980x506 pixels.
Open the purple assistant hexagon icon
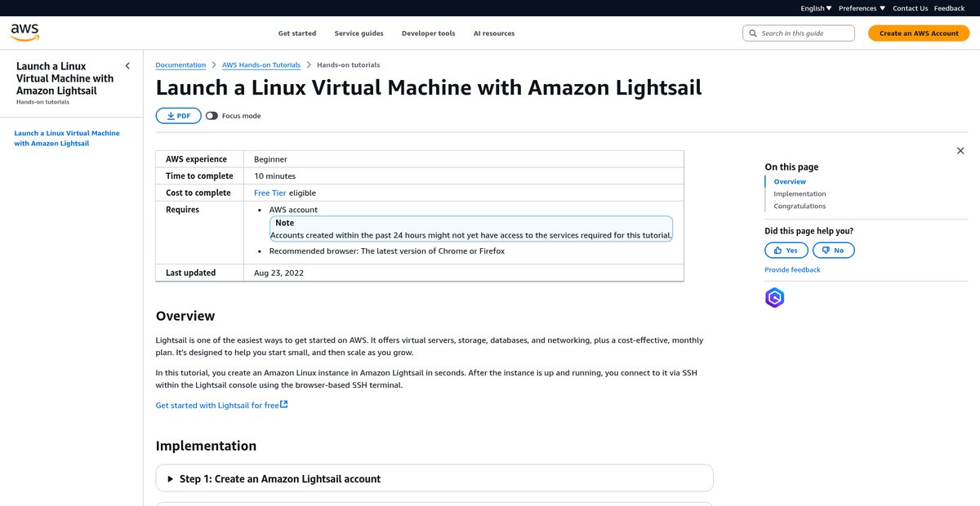point(774,298)
